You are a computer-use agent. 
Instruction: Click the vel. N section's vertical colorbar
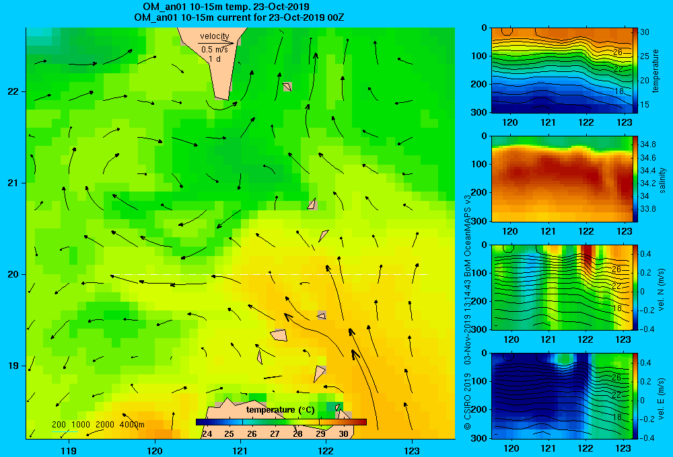pos(635,287)
